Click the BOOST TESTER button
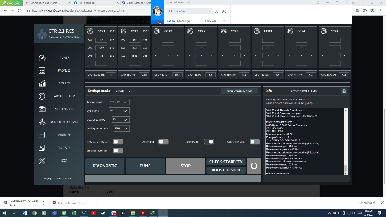Viewport: 386px width, 217px height. (226, 170)
